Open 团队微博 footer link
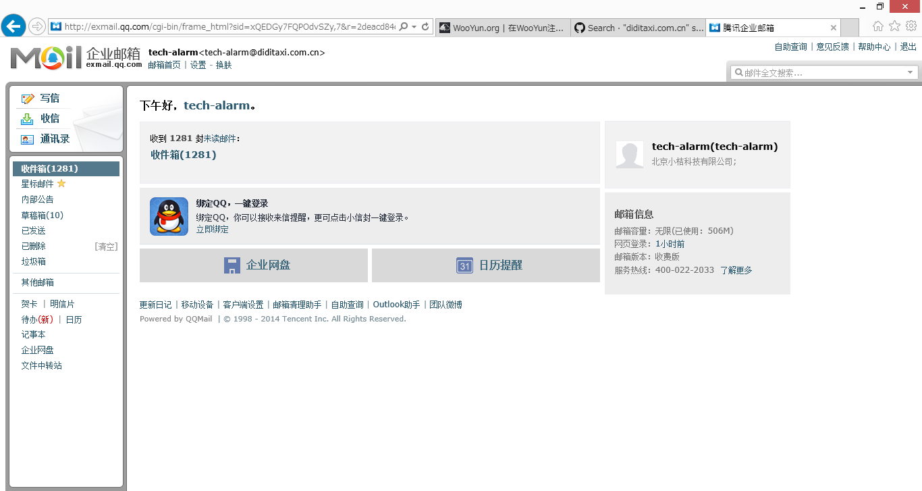The image size is (922, 491). coord(446,305)
